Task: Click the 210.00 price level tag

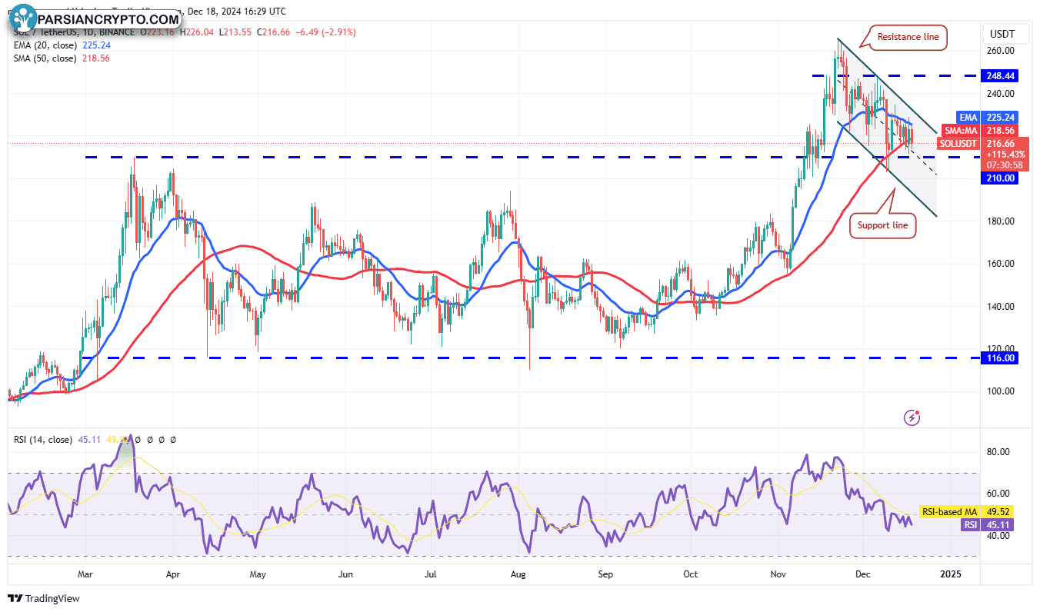Action: 1000,178
